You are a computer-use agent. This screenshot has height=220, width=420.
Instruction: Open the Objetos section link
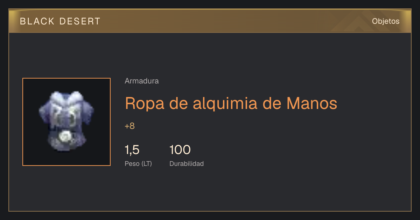tap(386, 21)
